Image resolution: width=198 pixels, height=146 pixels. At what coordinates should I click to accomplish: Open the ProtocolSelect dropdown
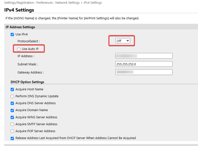click(x=122, y=41)
